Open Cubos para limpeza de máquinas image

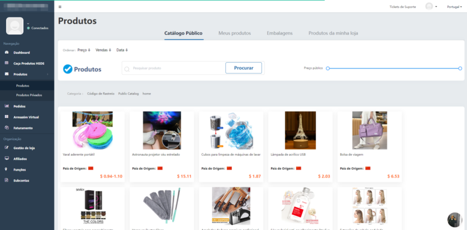(x=231, y=131)
